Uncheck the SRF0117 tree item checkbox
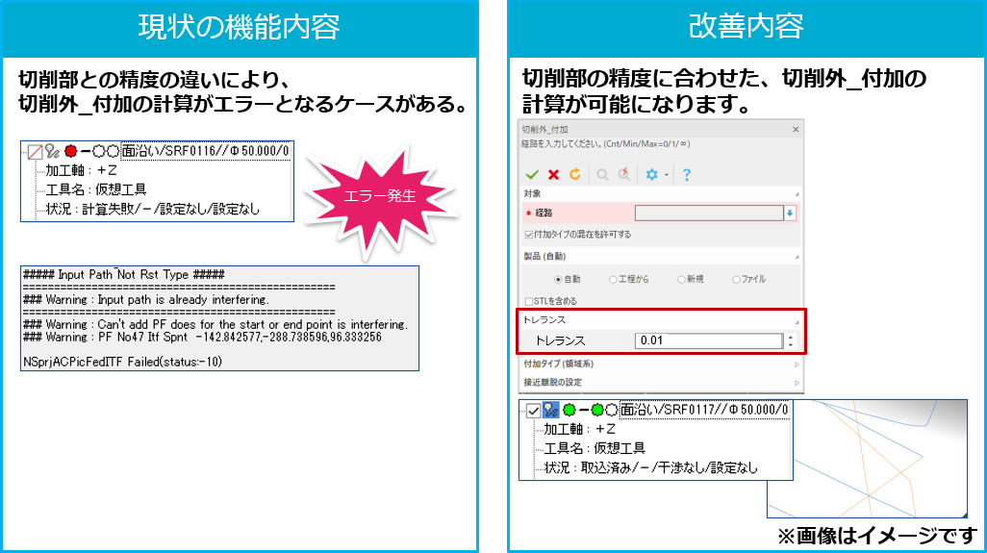987x553 pixels. (533, 411)
